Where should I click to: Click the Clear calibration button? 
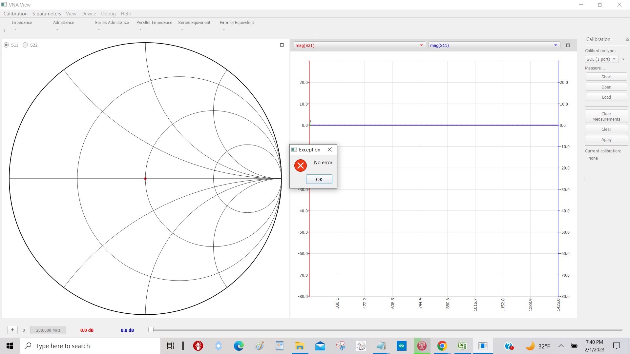(606, 129)
